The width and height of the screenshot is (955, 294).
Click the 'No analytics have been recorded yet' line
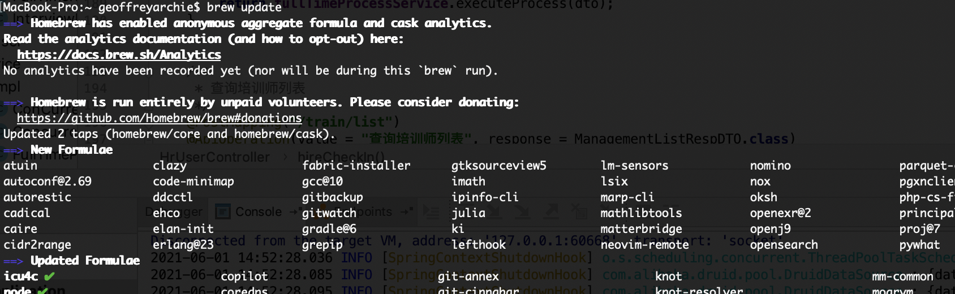point(251,71)
